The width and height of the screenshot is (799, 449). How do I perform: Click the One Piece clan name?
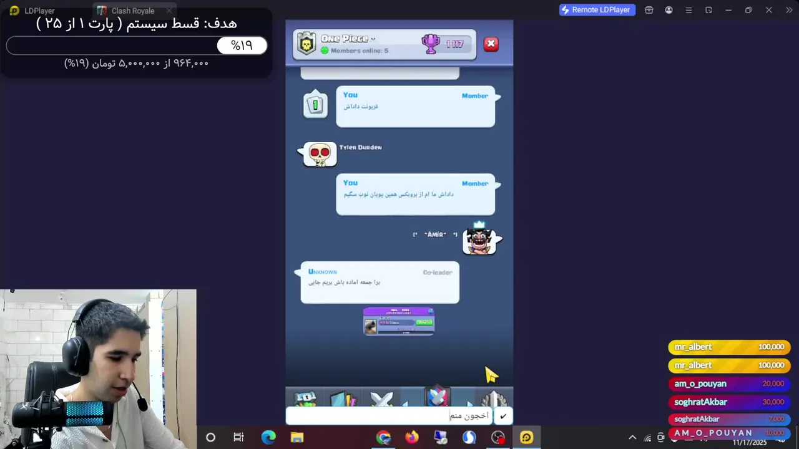point(345,39)
